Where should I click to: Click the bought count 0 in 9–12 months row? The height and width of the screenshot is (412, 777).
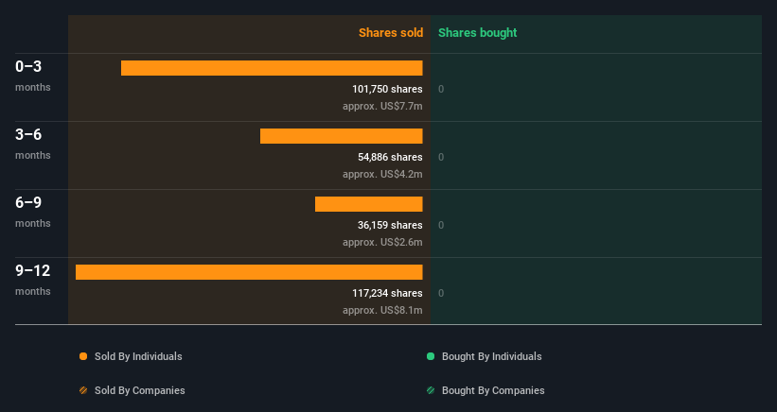point(441,293)
